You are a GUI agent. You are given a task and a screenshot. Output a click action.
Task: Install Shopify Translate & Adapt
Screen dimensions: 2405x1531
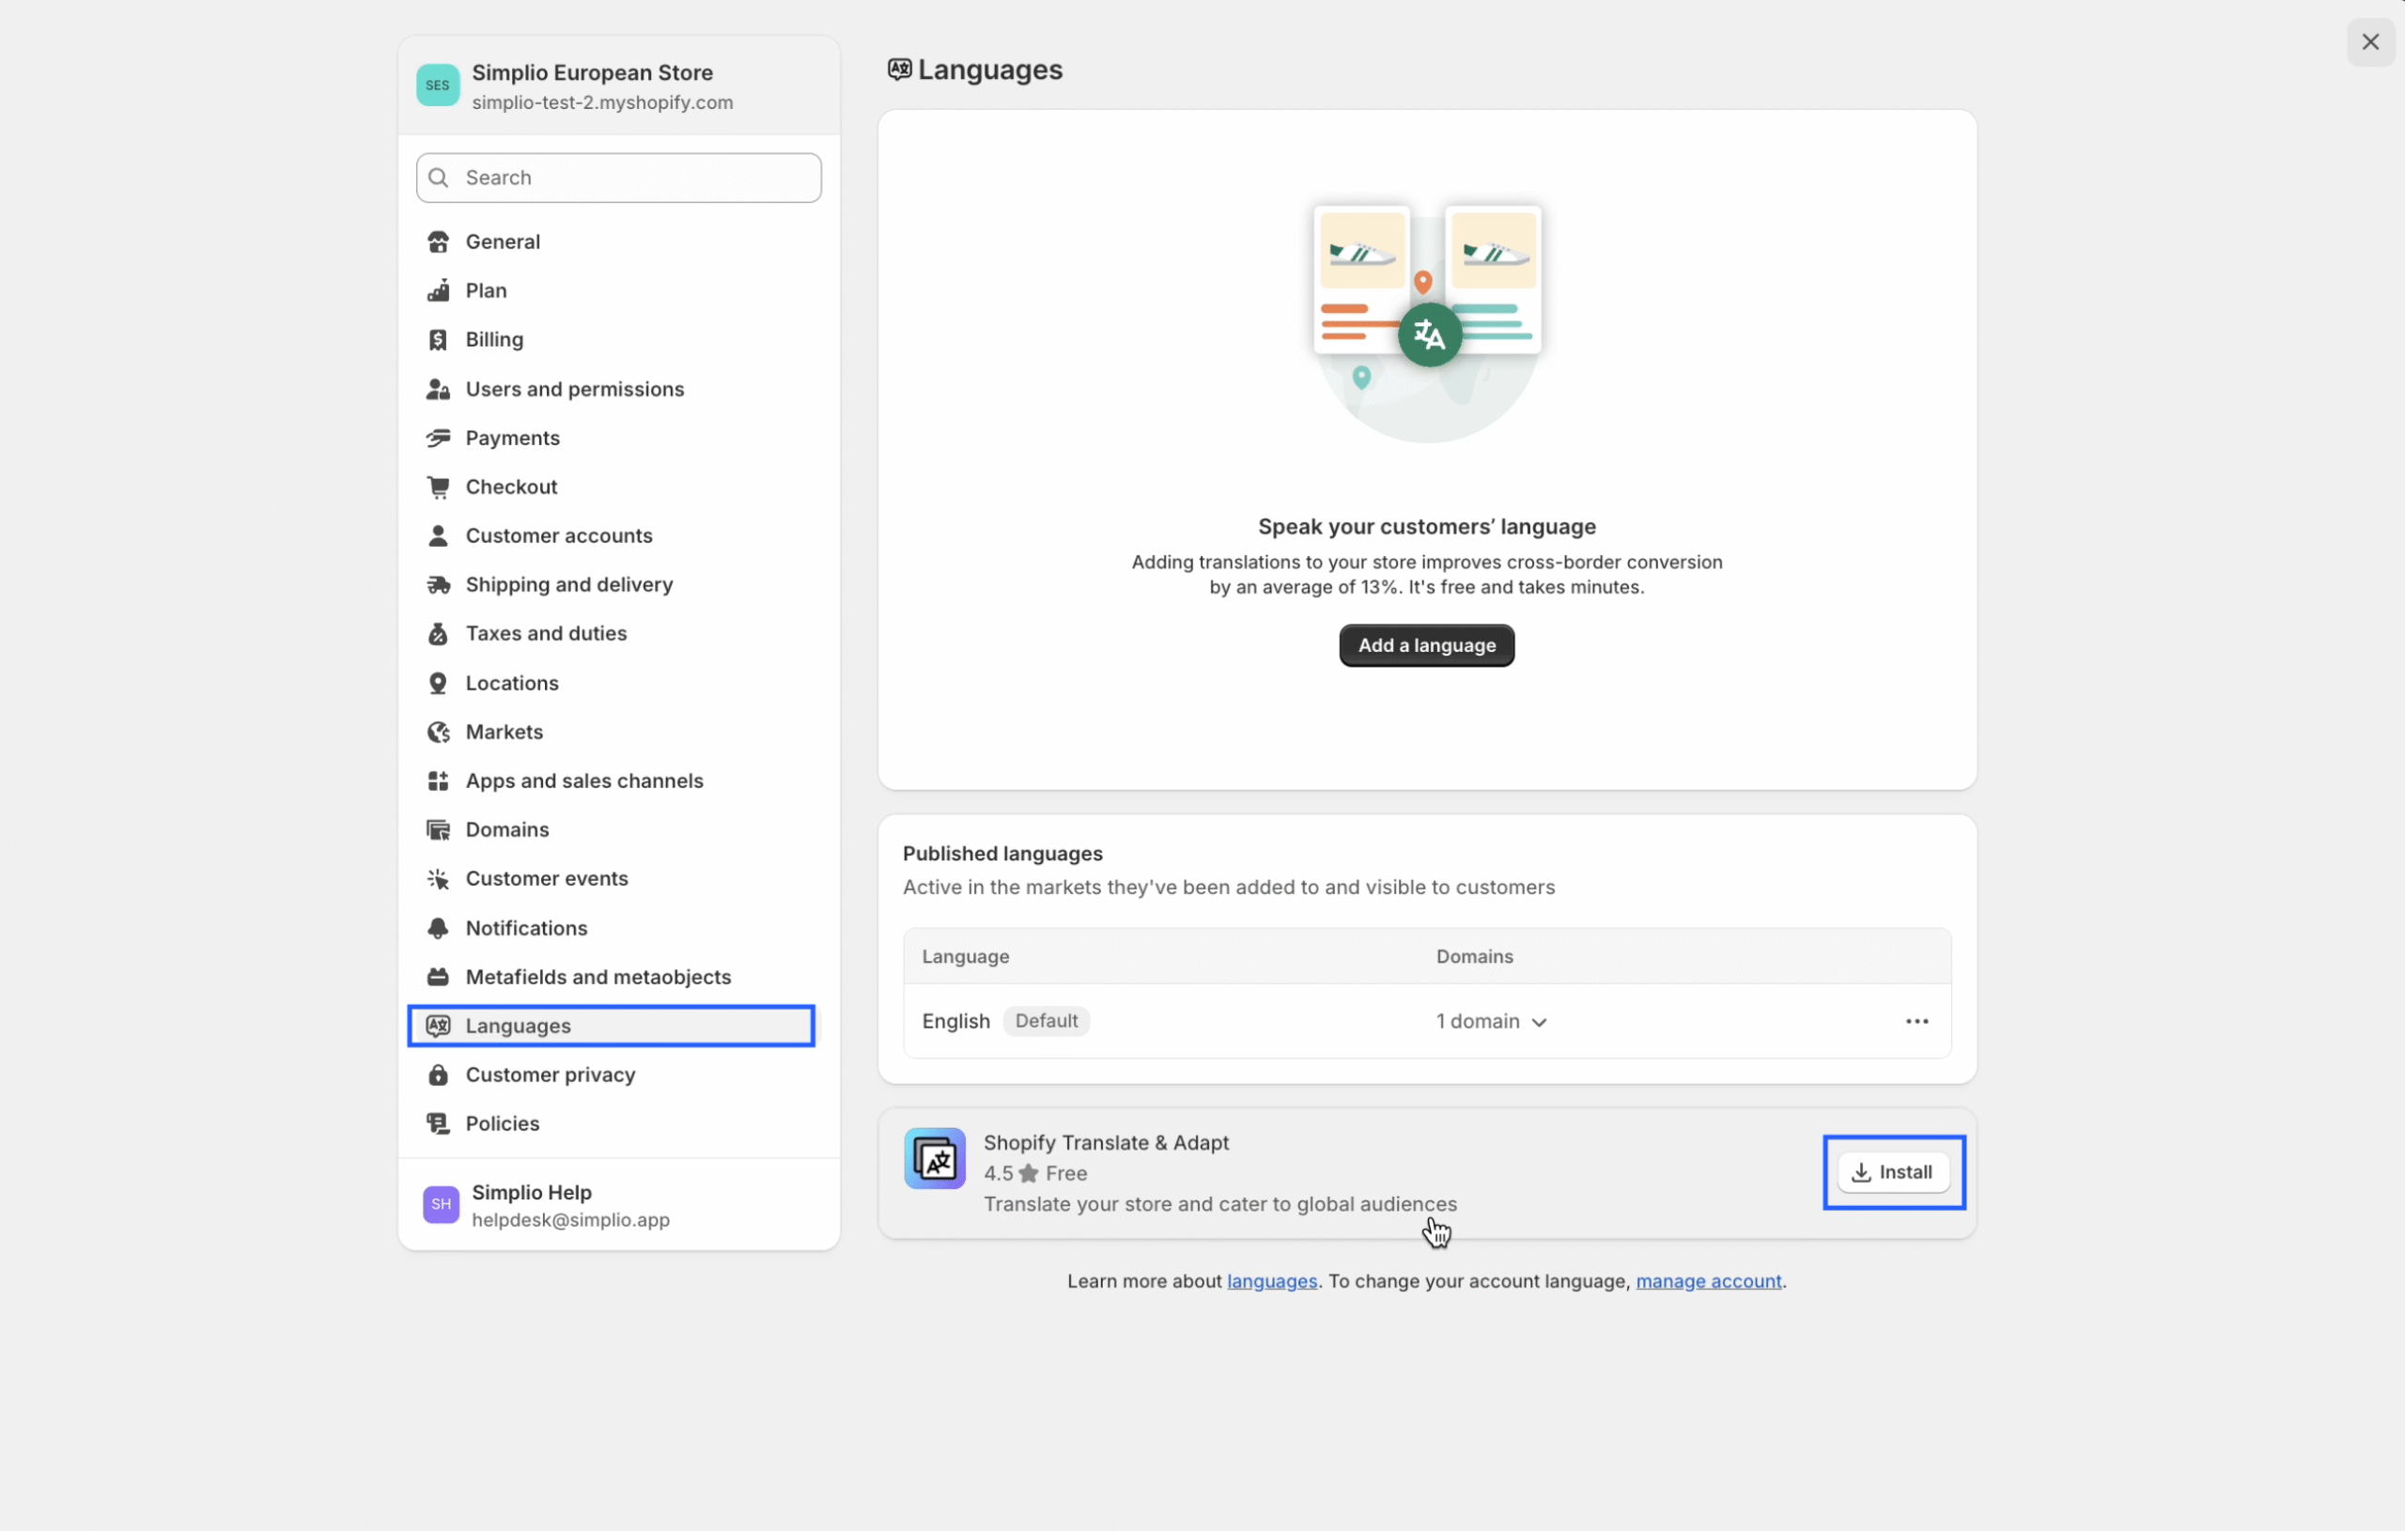click(x=1893, y=1171)
